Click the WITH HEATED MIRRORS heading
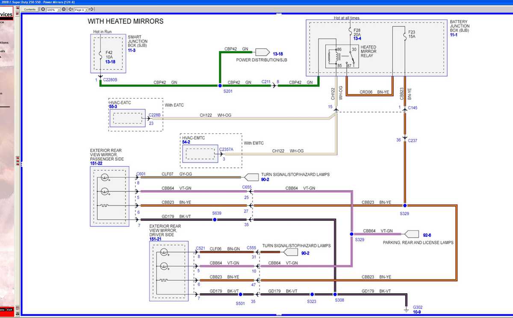Image resolution: width=513 pixels, height=318 pixels. tap(126, 21)
